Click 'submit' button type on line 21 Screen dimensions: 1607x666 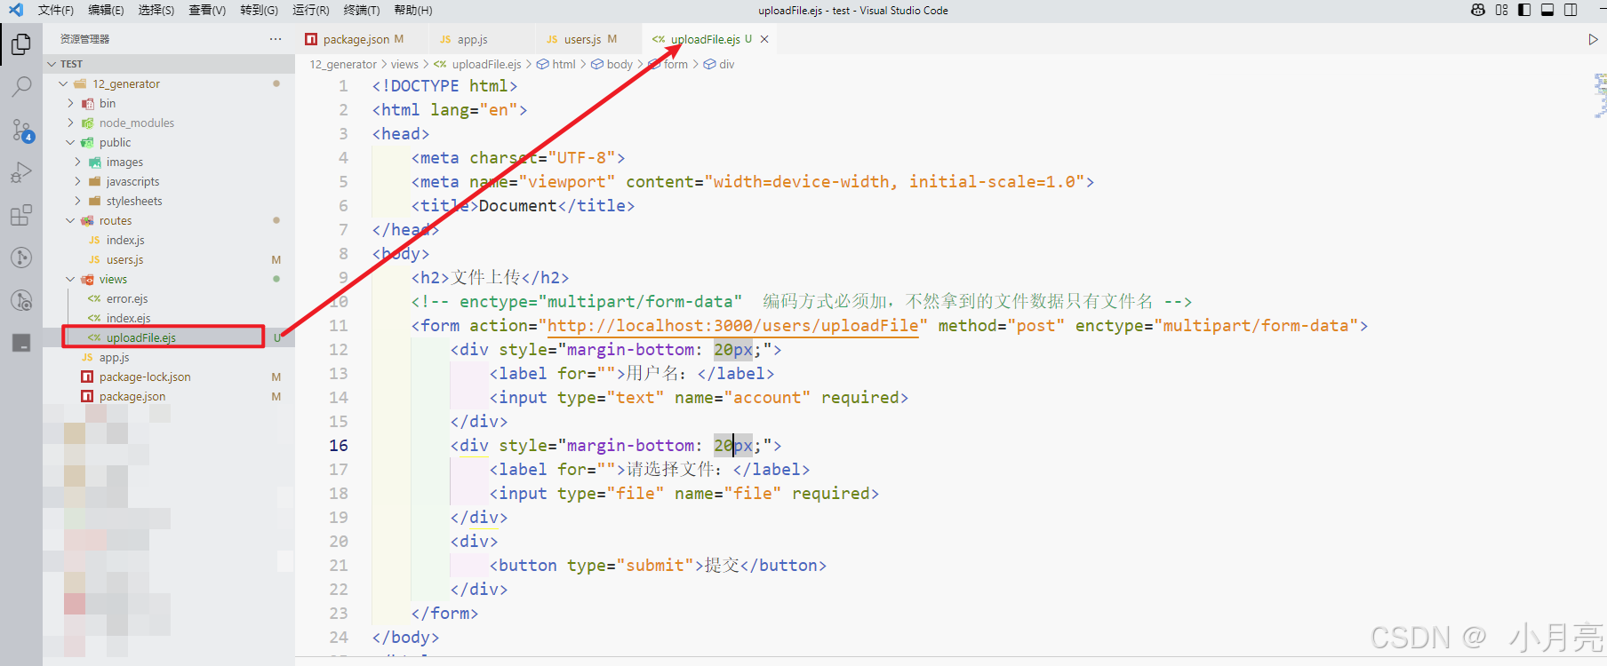(655, 566)
